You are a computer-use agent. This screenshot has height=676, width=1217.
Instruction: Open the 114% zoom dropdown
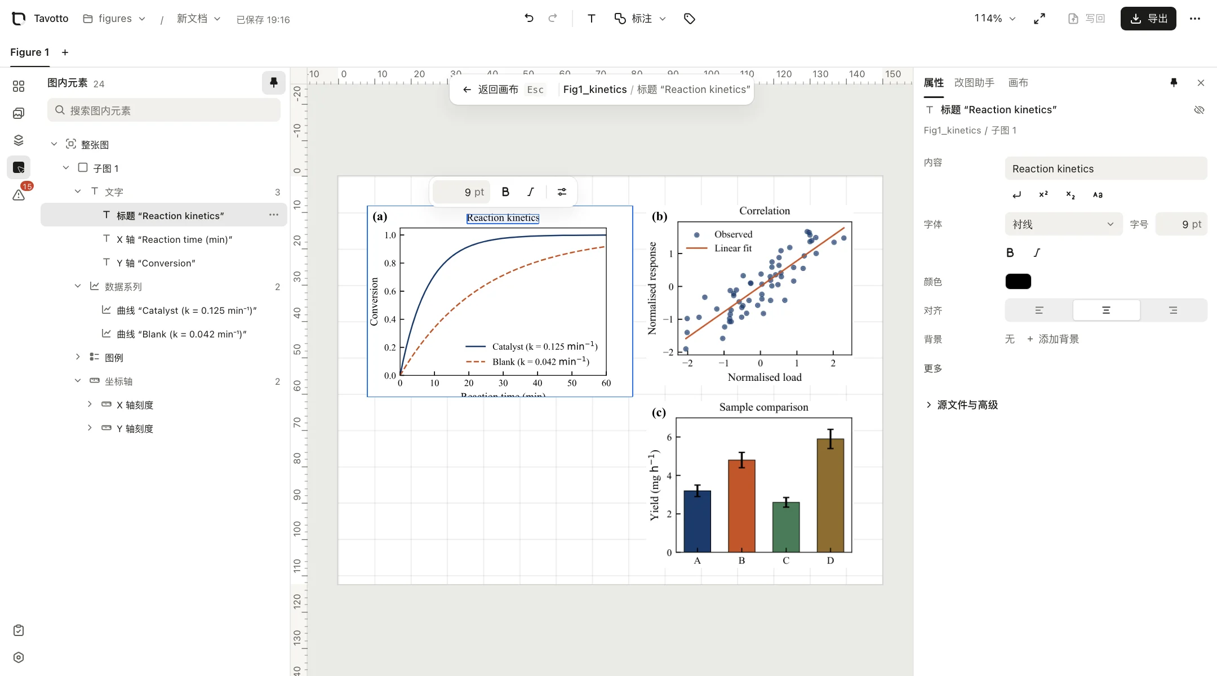point(995,19)
